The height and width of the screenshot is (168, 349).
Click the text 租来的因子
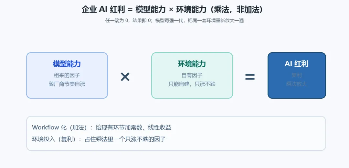(67, 75)
